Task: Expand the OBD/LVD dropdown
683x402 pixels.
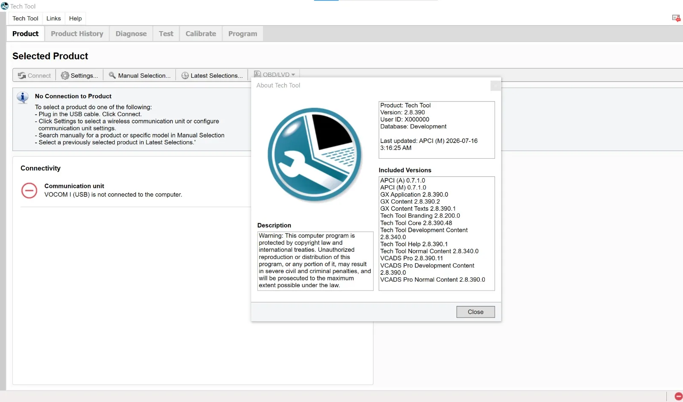Action: point(275,74)
